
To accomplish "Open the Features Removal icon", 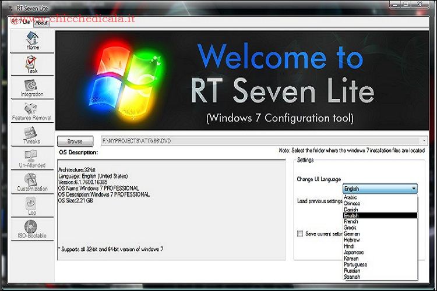I will click(32, 111).
